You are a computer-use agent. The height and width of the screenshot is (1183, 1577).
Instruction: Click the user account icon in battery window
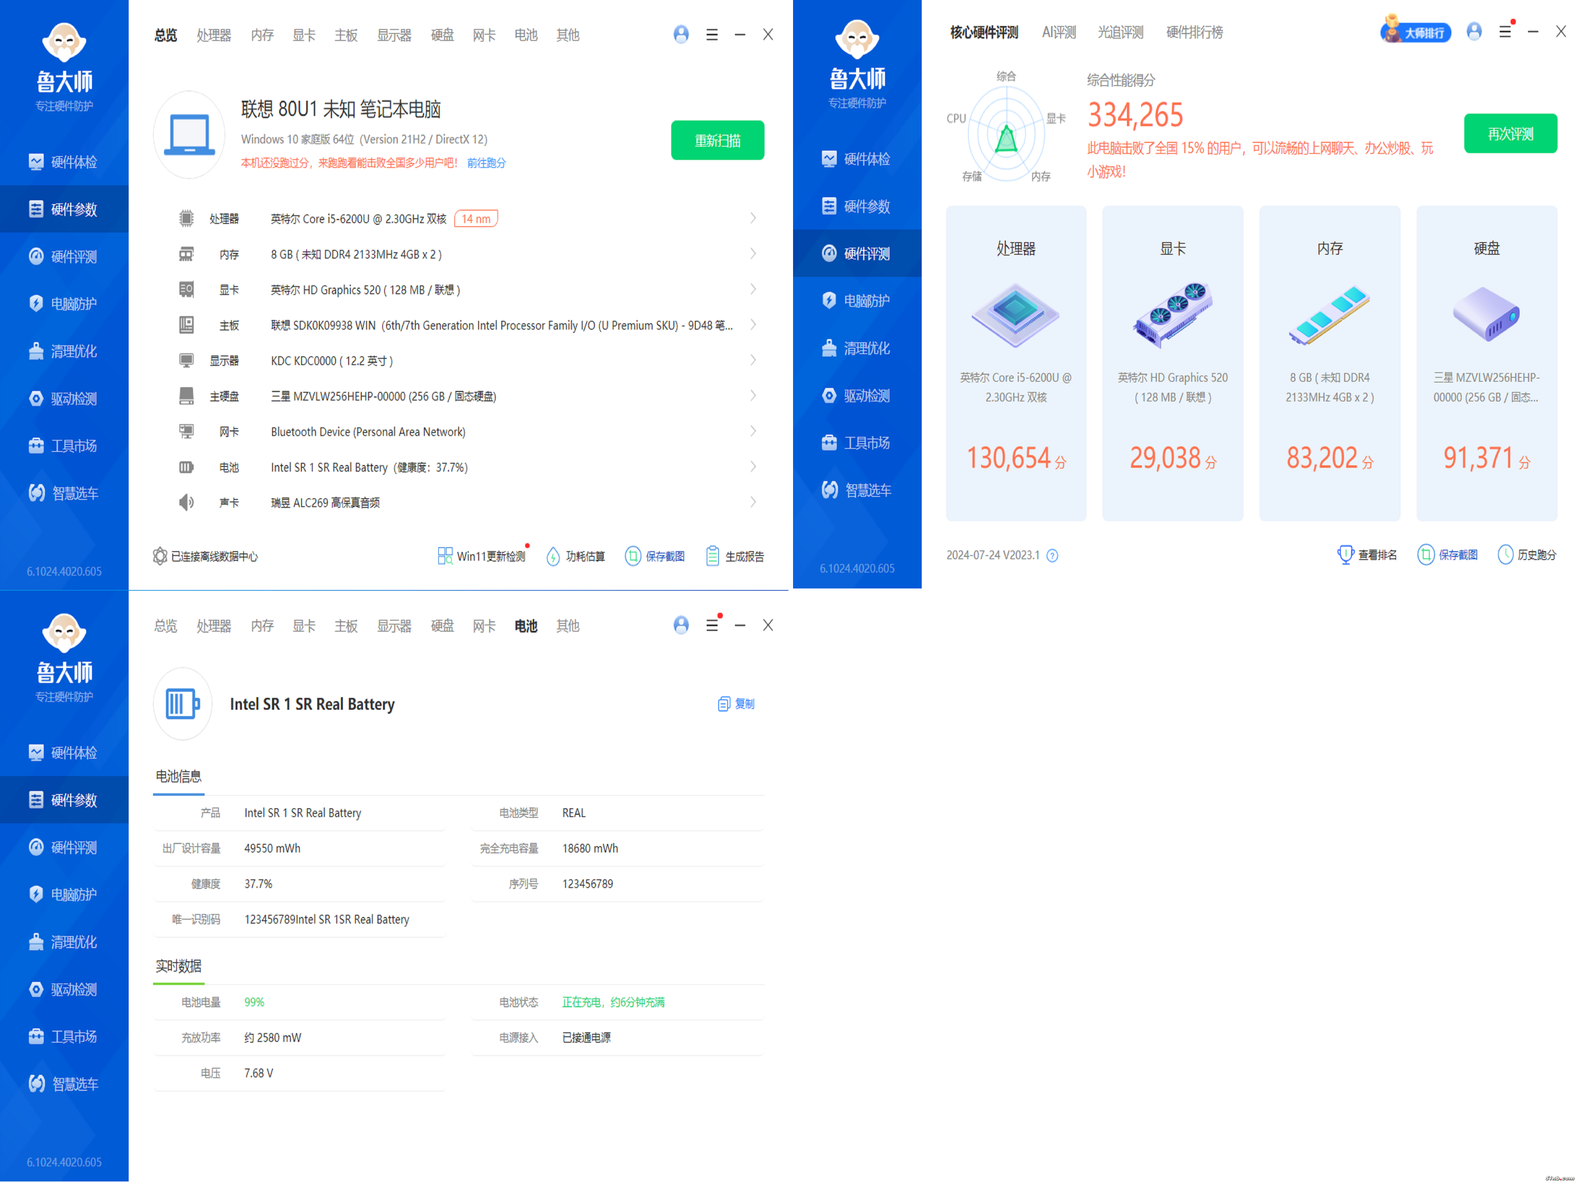681,625
